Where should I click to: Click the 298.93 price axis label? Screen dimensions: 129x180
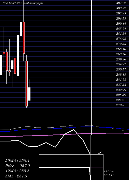tap(121, 13)
